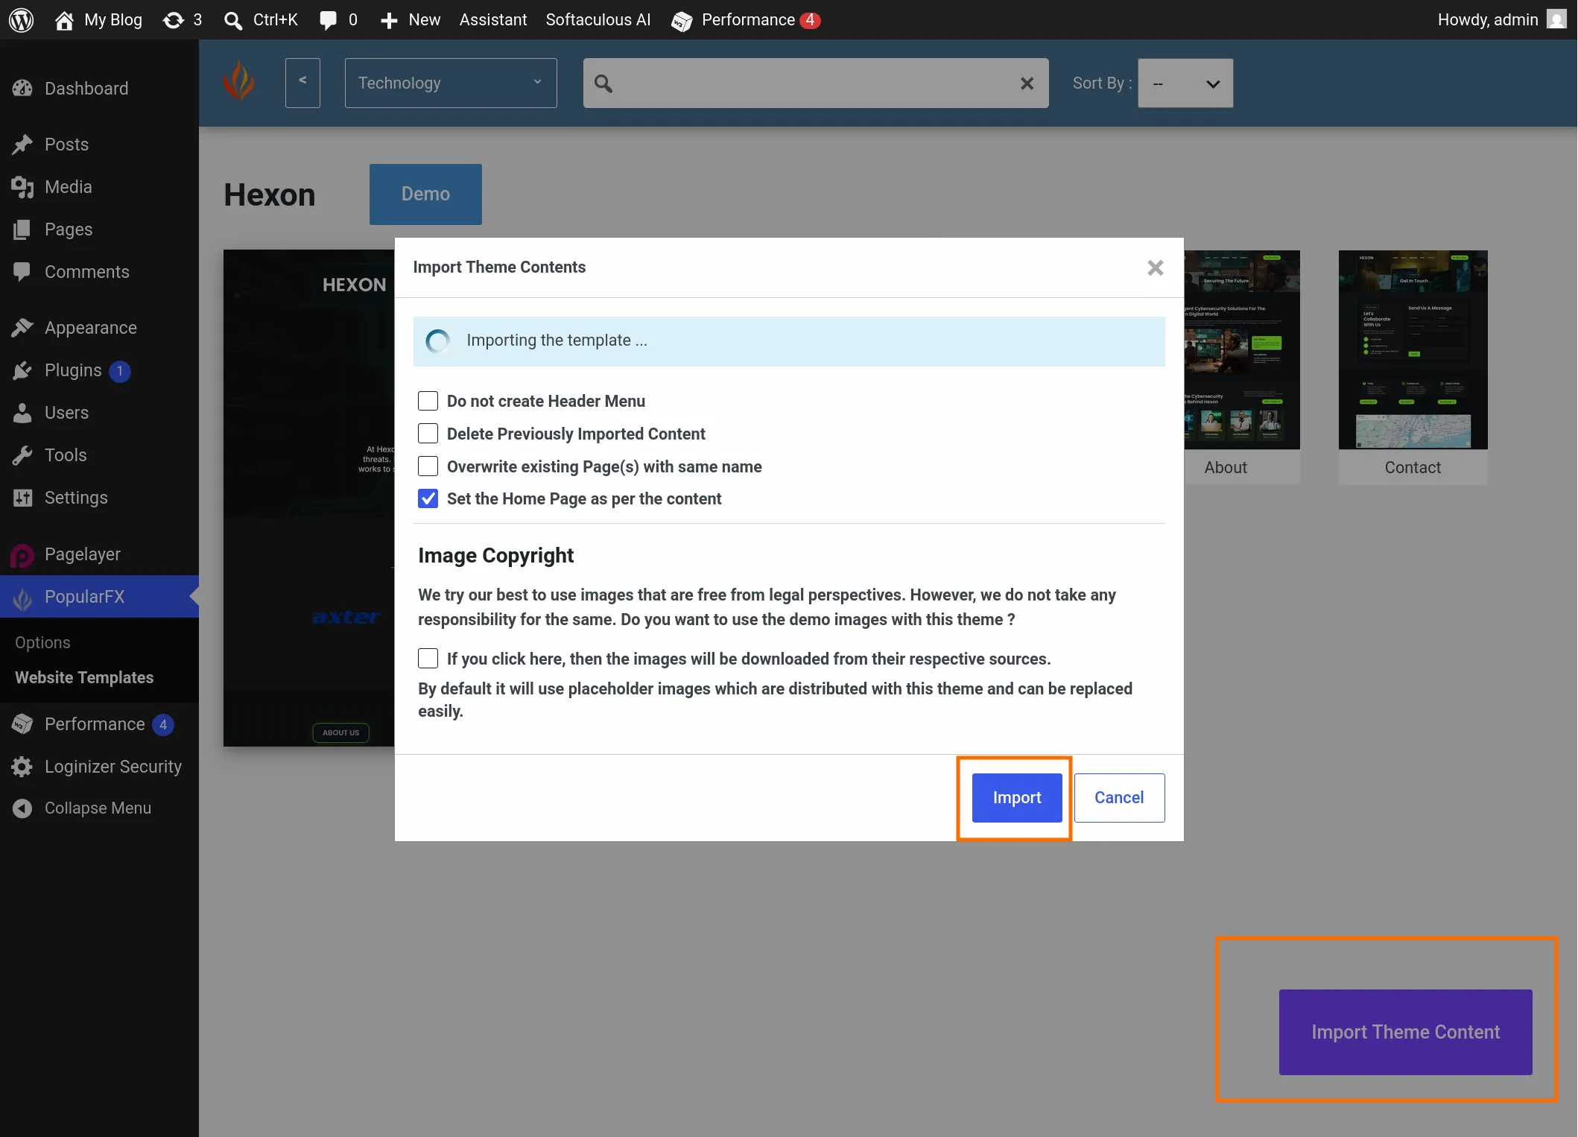Click Import Theme Content button
Image resolution: width=1578 pixels, height=1137 pixels.
(1405, 1032)
